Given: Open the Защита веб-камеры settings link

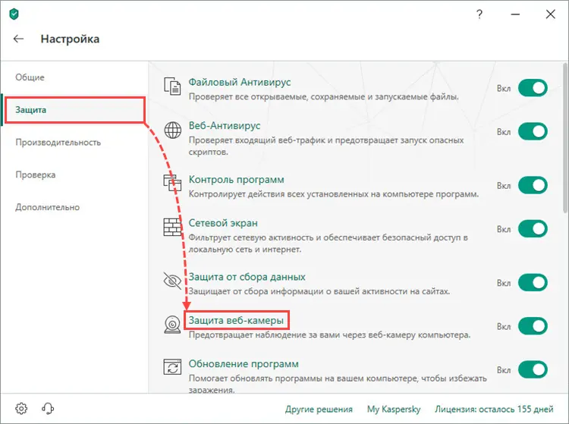Looking at the screenshot, I should click(x=236, y=321).
